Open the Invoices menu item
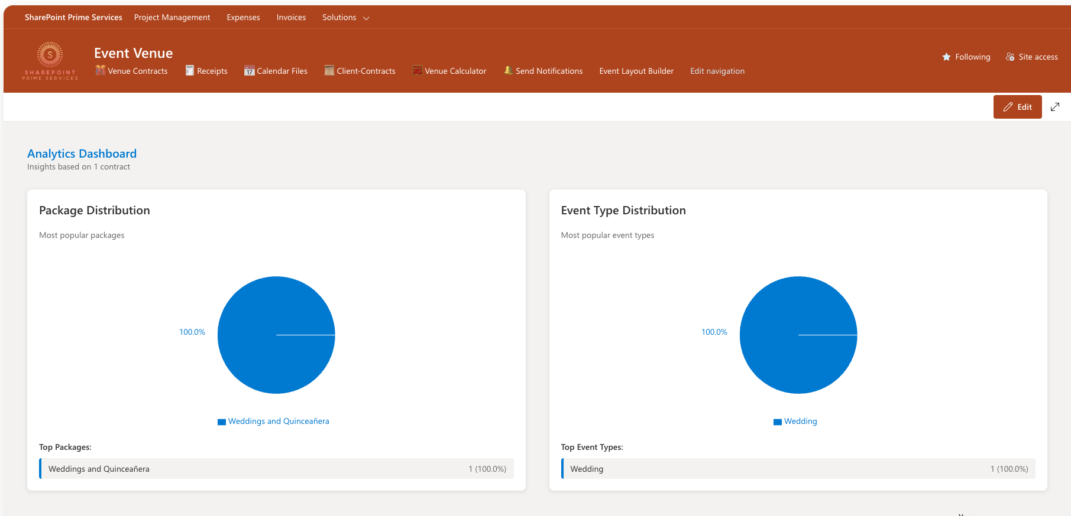 [x=291, y=17]
